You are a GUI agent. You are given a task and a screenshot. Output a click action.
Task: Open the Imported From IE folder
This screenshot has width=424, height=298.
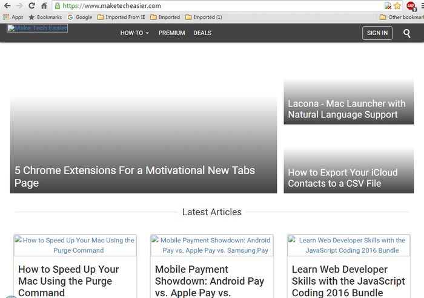point(121,18)
